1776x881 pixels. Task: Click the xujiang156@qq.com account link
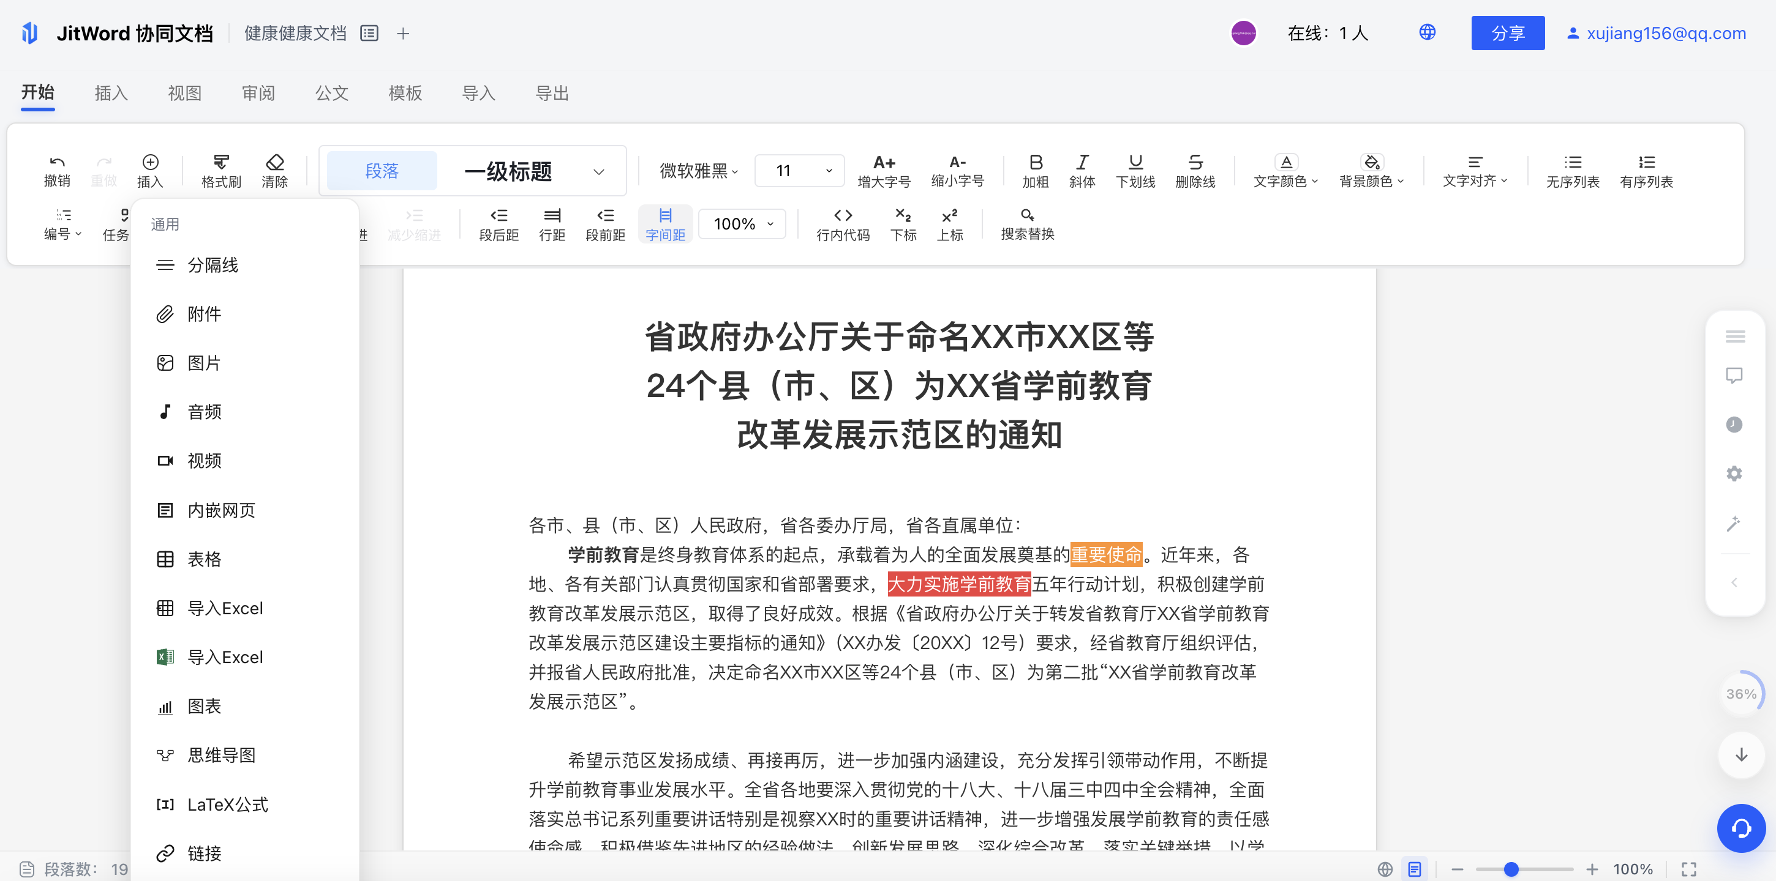pos(1665,33)
